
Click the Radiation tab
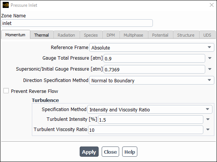(66, 35)
